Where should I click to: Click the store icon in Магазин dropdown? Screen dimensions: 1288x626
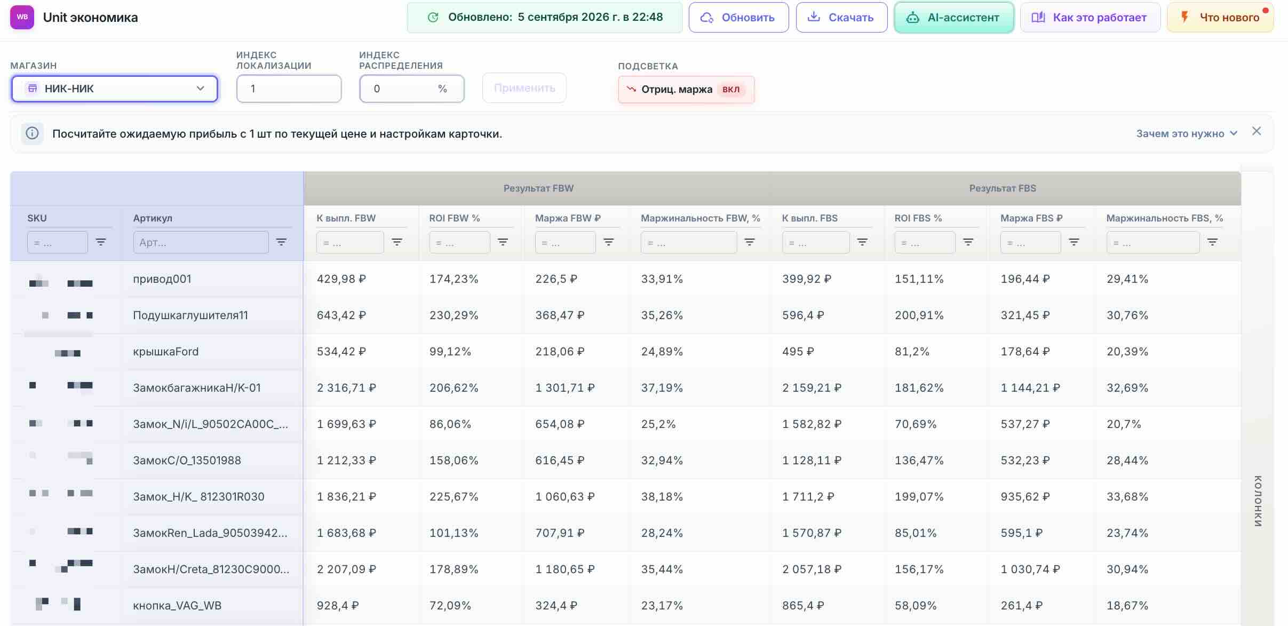[x=33, y=88]
